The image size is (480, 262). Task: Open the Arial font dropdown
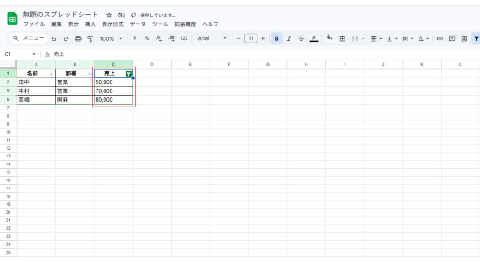(x=212, y=38)
